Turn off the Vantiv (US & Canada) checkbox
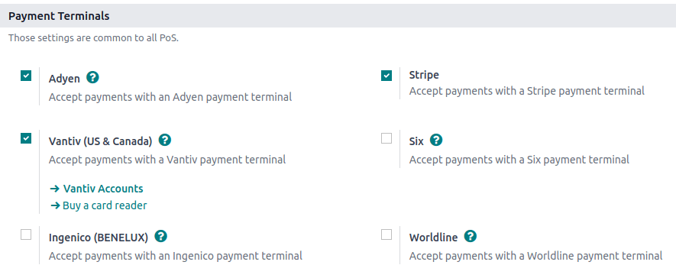676x278 pixels. [x=26, y=138]
